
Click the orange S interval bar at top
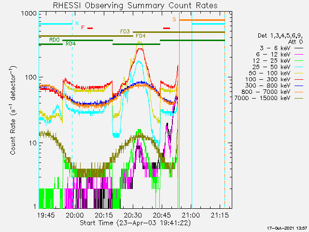pos(202,20)
